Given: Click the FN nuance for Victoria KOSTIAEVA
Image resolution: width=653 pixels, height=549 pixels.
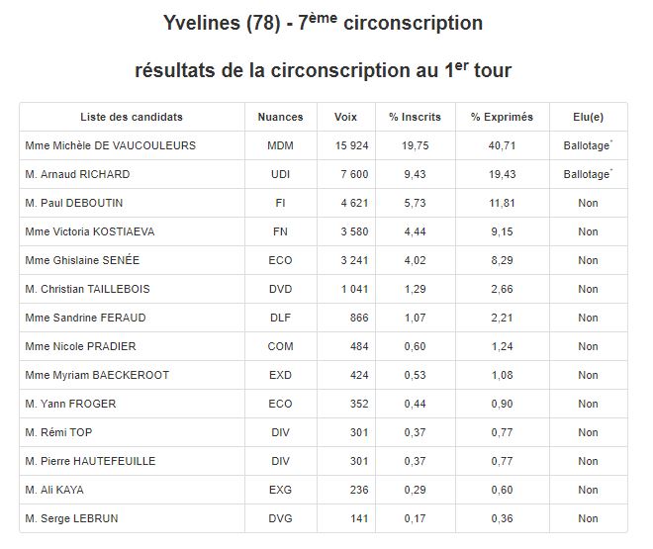Looking at the screenshot, I should (280, 231).
